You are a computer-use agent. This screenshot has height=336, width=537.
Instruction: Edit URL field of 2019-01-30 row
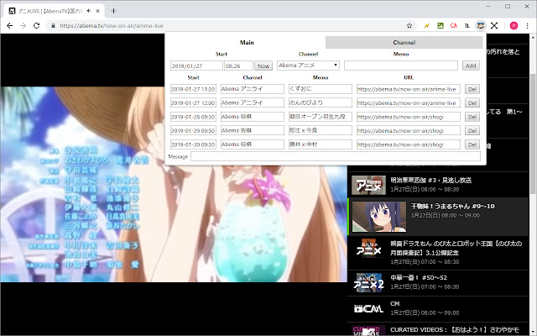pyautogui.click(x=409, y=144)
